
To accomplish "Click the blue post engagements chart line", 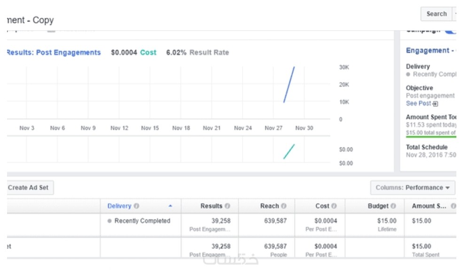I will click(x=290, y=84).
